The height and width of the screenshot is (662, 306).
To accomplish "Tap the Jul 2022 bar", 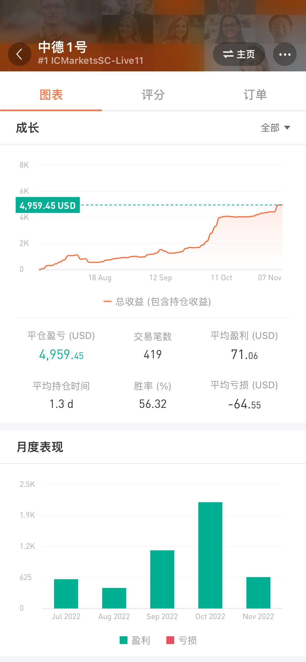I will (66, 593).
